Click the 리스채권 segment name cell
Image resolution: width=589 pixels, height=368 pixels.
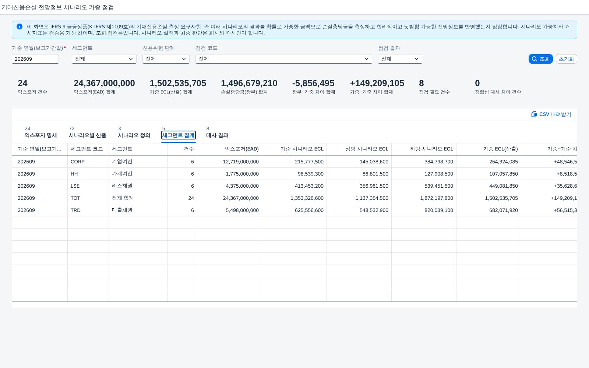click(138, 186)
